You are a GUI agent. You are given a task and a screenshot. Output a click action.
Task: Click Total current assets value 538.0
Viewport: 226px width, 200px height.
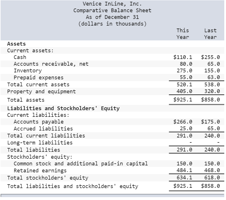coord(212,85)
